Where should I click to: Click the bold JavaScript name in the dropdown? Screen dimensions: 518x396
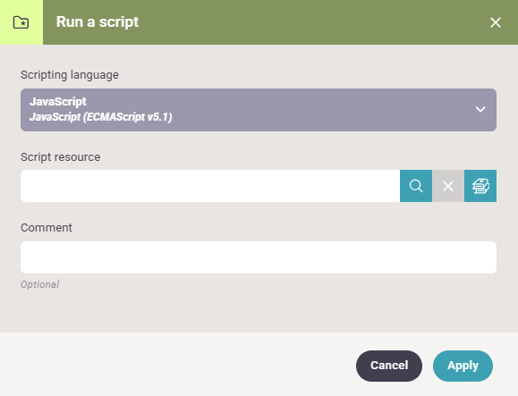click(58, 102)
